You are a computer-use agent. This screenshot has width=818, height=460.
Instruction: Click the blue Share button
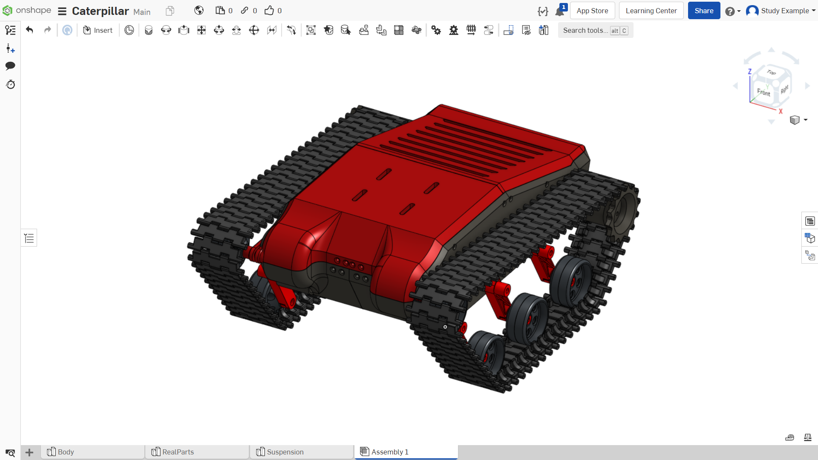pos(704,11)
